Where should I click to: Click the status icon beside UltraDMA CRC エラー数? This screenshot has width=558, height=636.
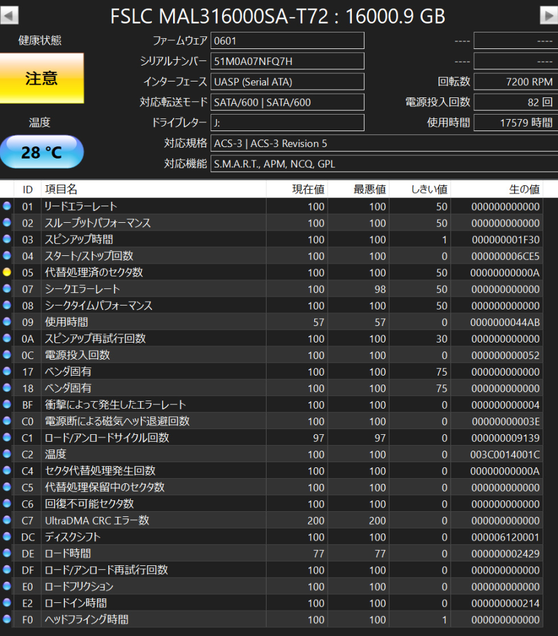(x=8, y=520)
